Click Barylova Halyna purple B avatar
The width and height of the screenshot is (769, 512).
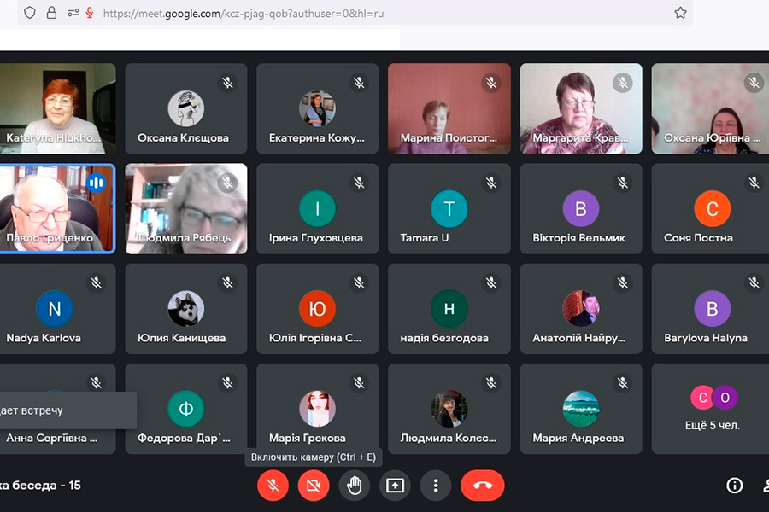[712, 308]
